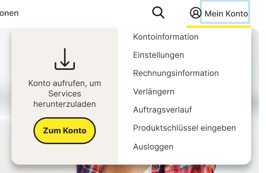This screenshot has width=266, height=173.
Task: Click the partially visible "onen" navigation item
Action: [9, 13]
